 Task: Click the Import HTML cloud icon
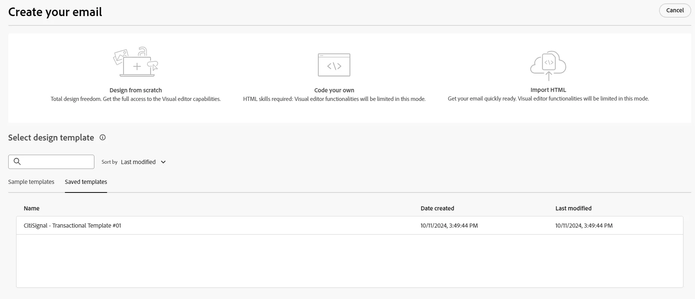point(548,66)
